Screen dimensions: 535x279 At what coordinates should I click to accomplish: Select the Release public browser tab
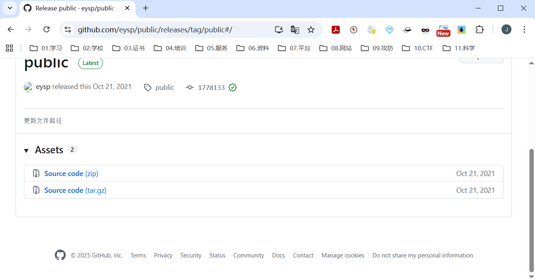coord(78,8)
